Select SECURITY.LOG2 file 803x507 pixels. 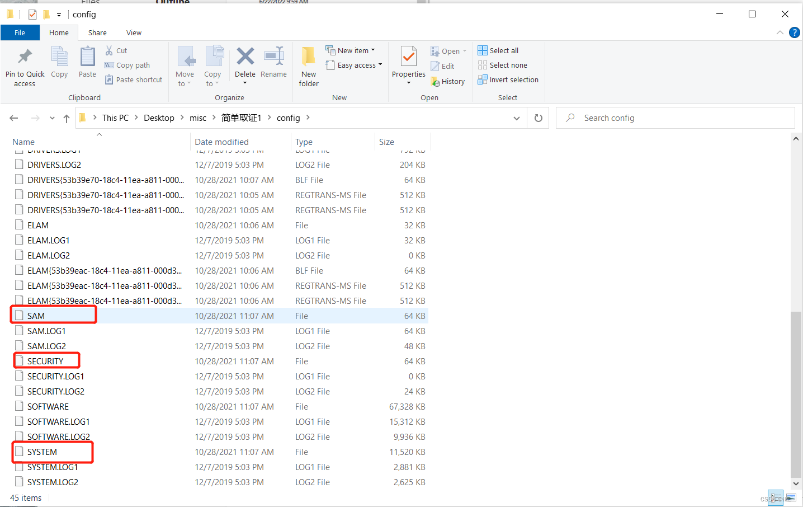[x=219, y=391]
